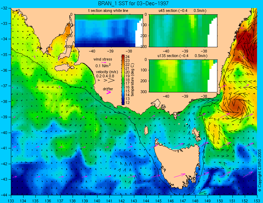Click the latitude label -41
The height and width of the screenshot is (203, 263).
4,148
